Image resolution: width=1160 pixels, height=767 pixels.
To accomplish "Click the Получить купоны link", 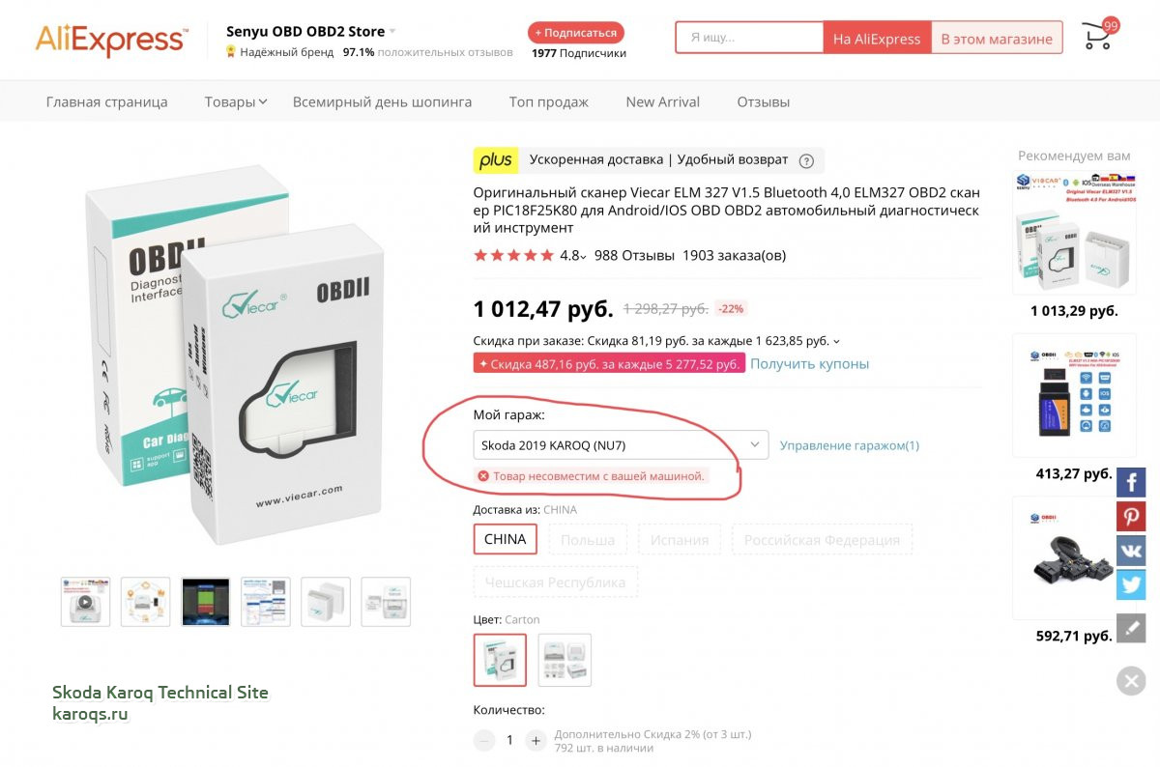I will pyautogui.click(x=809, y=364).
